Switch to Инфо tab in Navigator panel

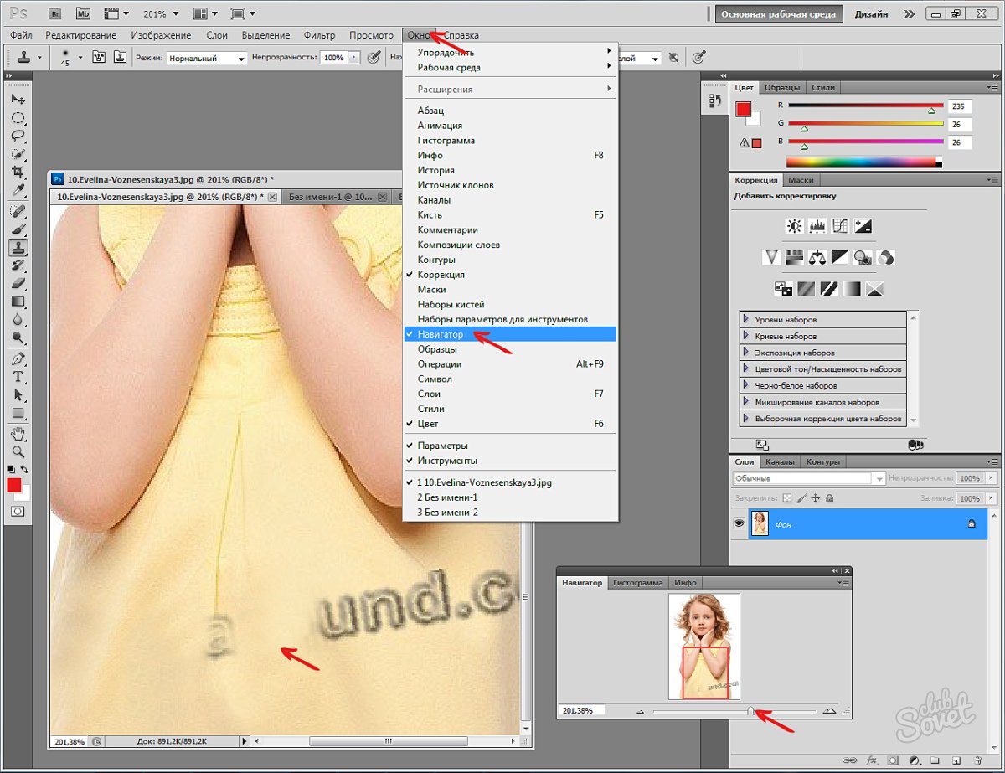685,582
